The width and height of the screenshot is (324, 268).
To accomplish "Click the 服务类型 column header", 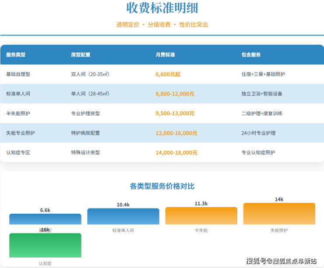I will (x=16, y=55).
